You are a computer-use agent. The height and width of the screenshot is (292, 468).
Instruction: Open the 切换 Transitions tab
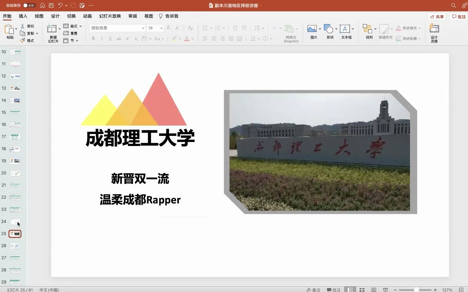pyautogui.click(x=71, y=16)
